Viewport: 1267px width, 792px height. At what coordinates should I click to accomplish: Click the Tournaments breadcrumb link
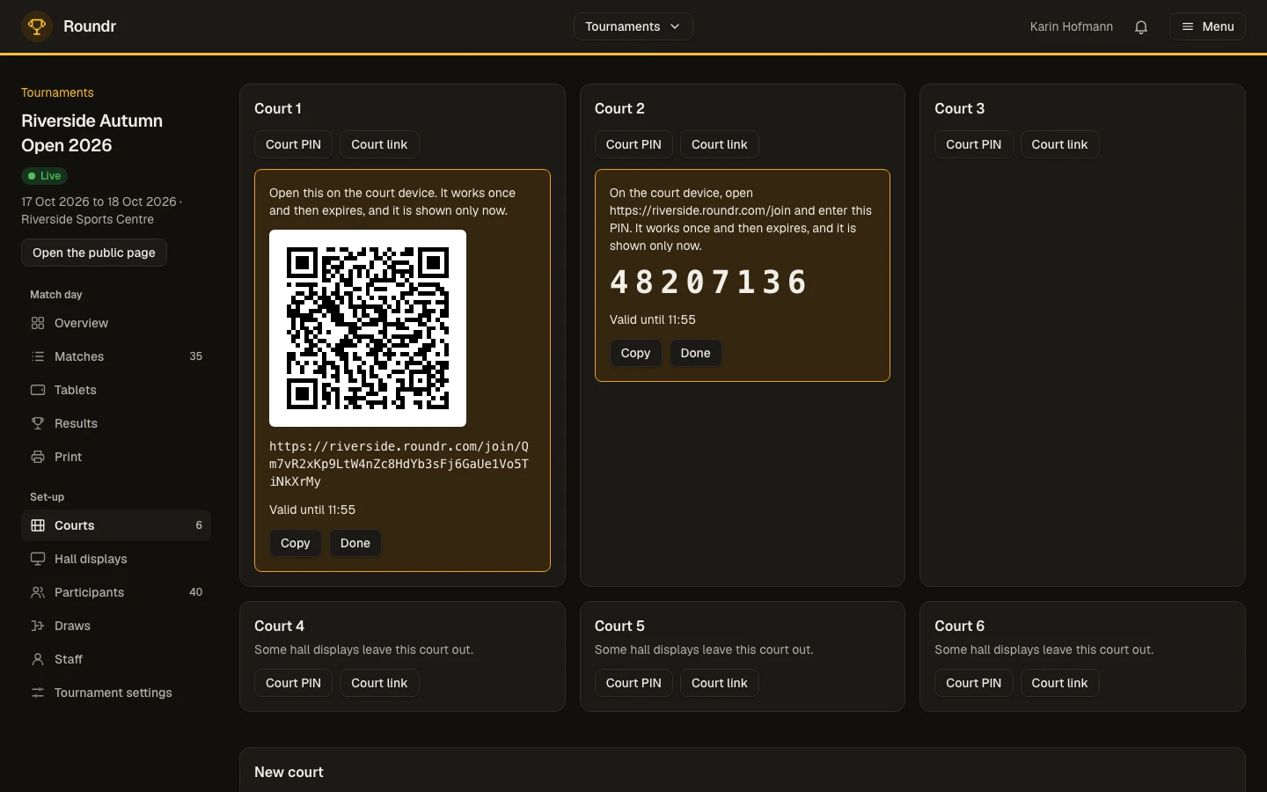57,92
